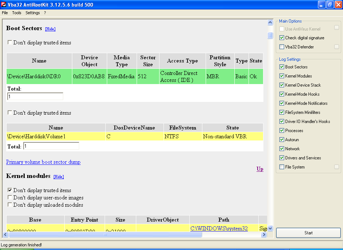The image size is (343, 250).
Task: Click the Log generation finished! status text
Action: coord(21,245)
